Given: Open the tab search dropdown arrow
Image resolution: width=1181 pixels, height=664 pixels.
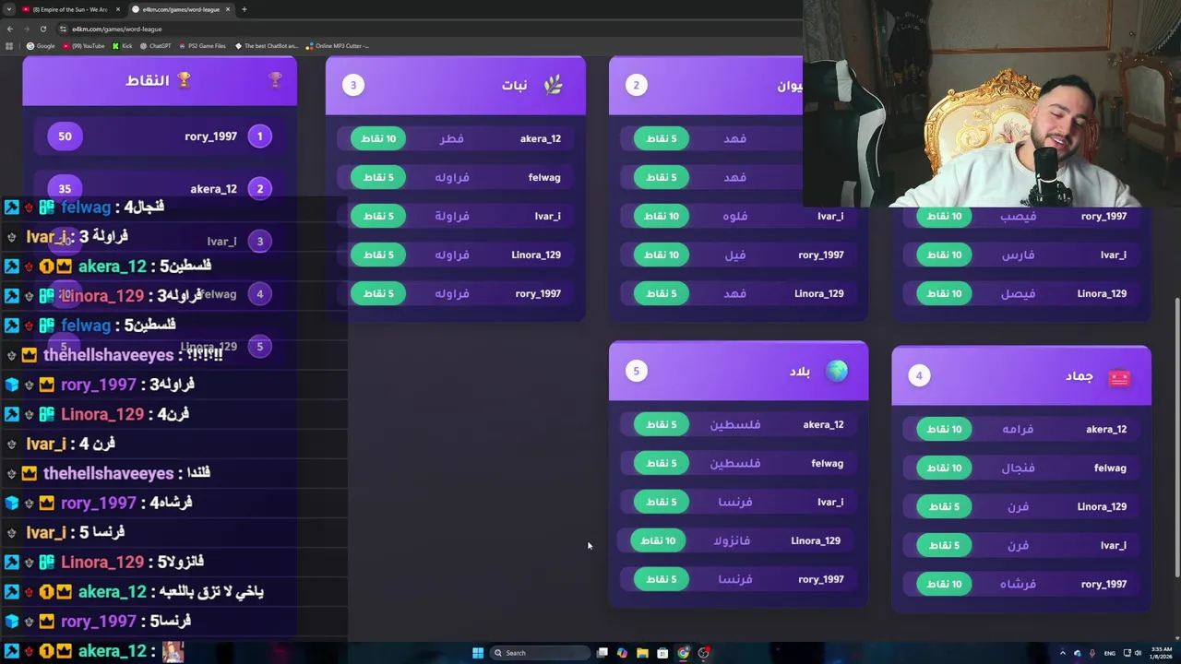Looking at the screenshot, I should (x=9, y=9).
